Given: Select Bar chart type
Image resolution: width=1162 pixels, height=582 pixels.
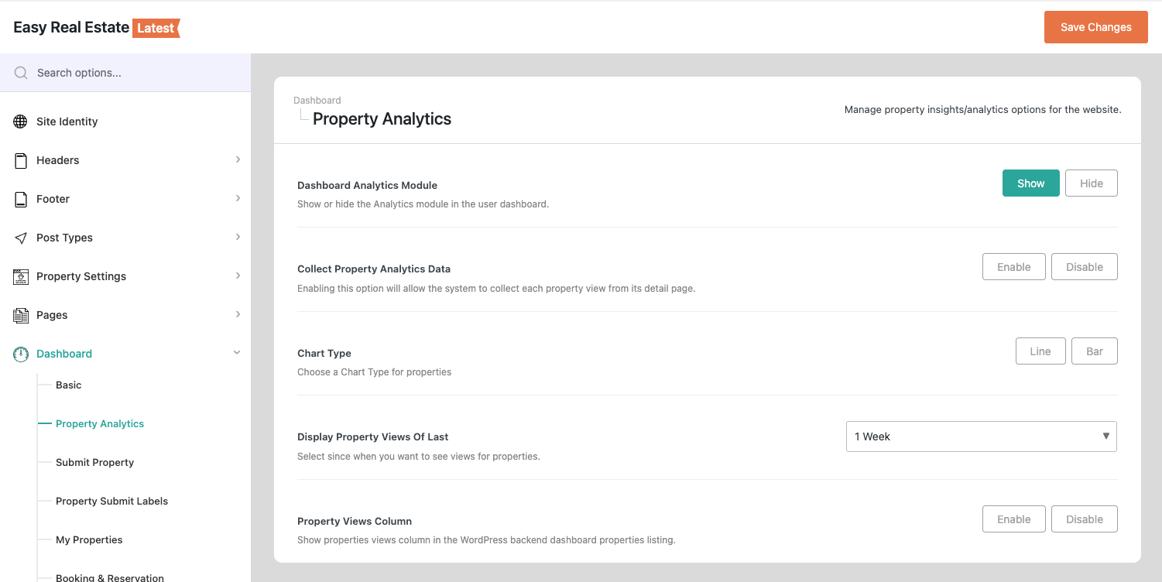Looking at the screenshot, I should coord(1094,351).
